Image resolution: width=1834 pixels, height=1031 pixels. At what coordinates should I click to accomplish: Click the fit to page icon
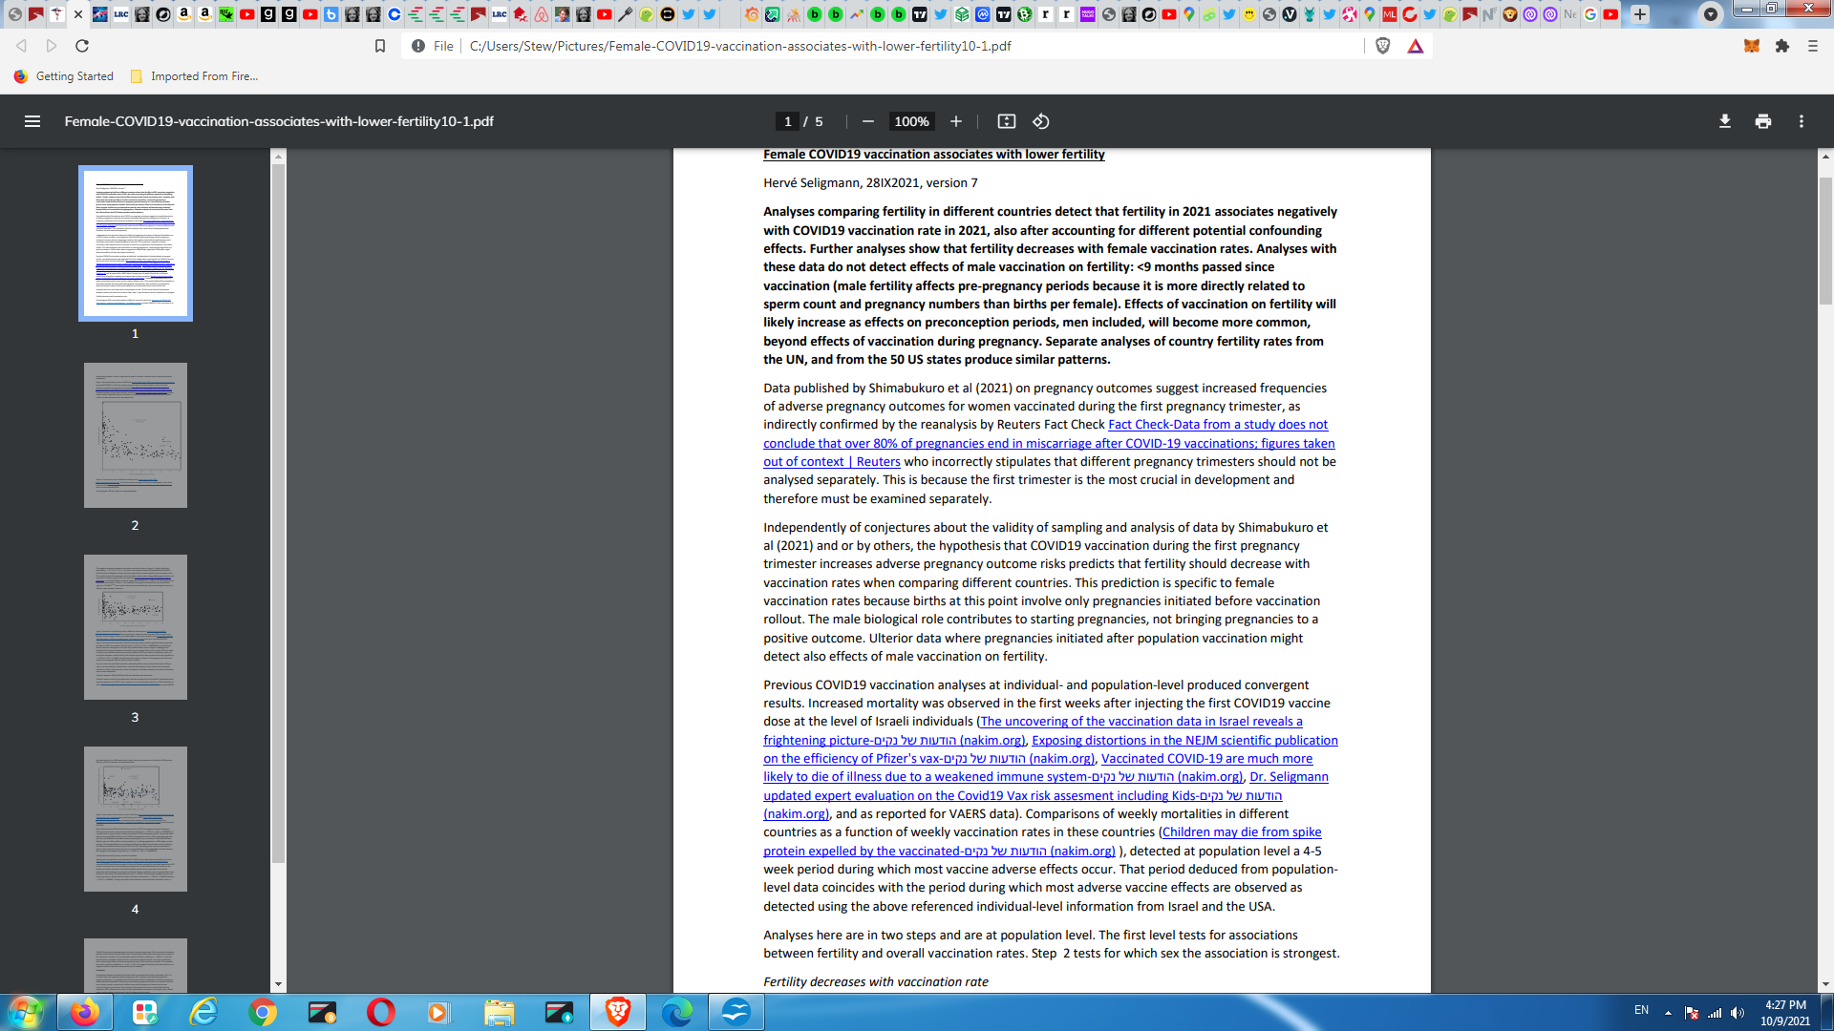1007,121
